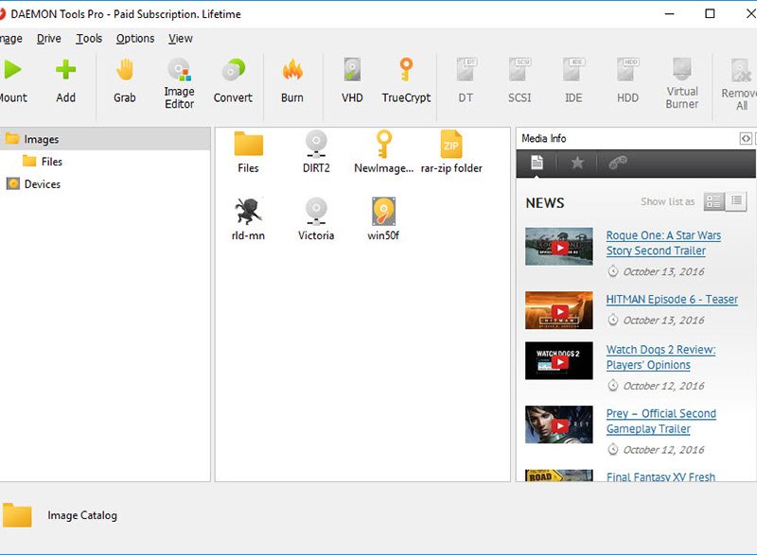757x555 pixels.
Task: Open the Tools menu
Action: pos(89,39)
